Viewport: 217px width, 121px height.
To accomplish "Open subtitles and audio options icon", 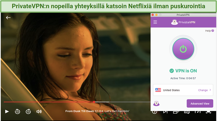I will pyautogui.click(x=187, y=112).
